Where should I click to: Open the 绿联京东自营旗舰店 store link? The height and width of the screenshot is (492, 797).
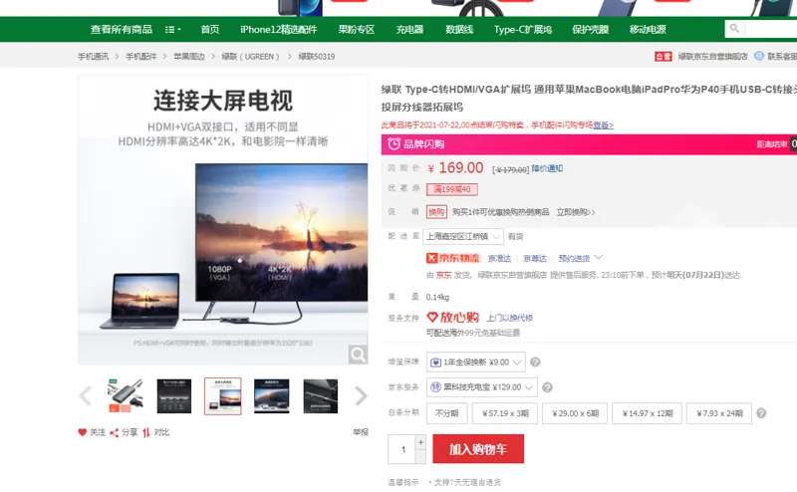(x=712, y=57)
